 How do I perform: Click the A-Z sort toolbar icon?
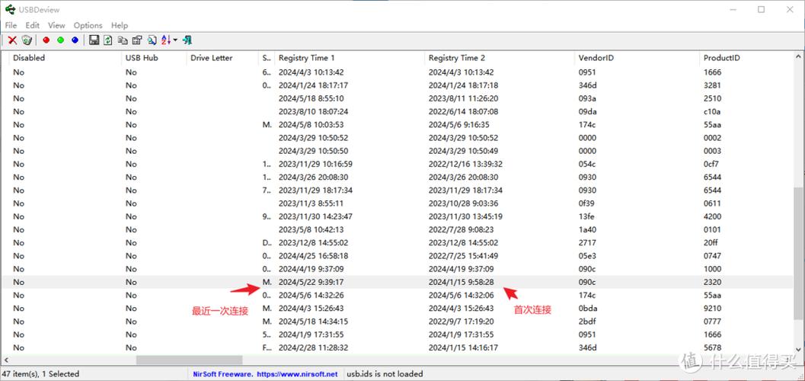166,40
